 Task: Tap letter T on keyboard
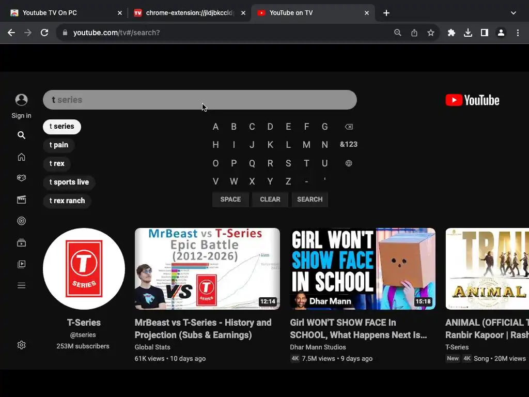coord(306,163)
